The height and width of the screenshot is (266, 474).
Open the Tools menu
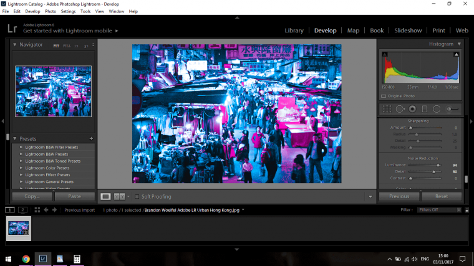[85, 11]
